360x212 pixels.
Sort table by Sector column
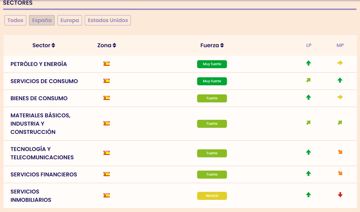44,45
